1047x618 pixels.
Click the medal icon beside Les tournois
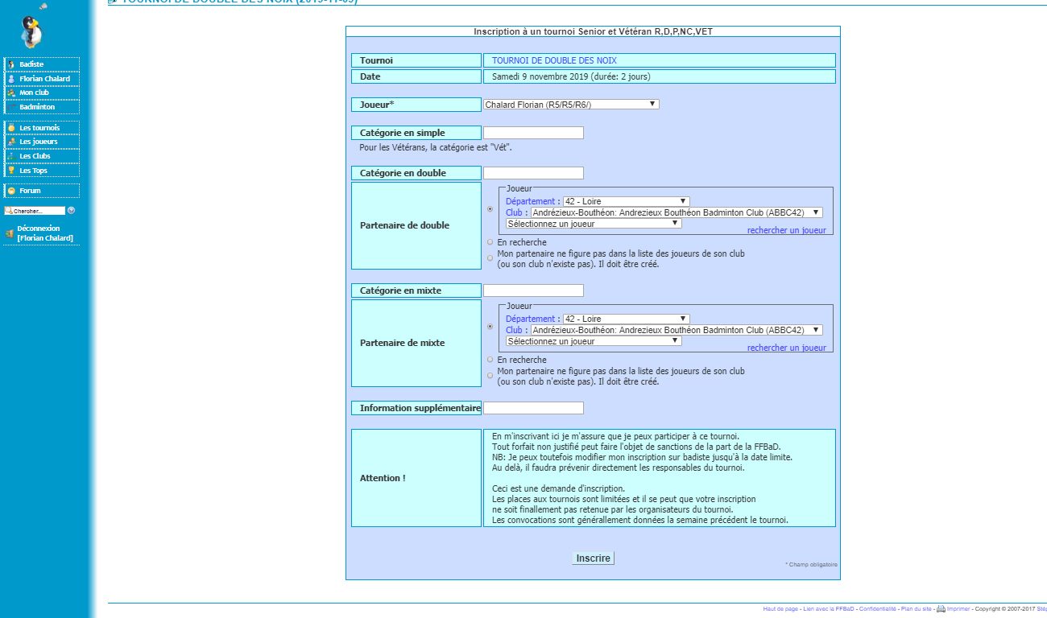click(x=11, y=128)
